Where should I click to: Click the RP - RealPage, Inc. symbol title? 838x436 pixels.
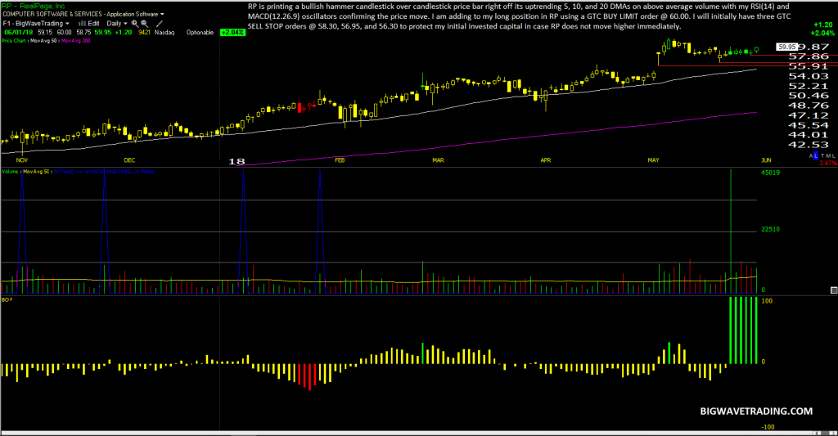pyautogui.click(x=33, y=6)
